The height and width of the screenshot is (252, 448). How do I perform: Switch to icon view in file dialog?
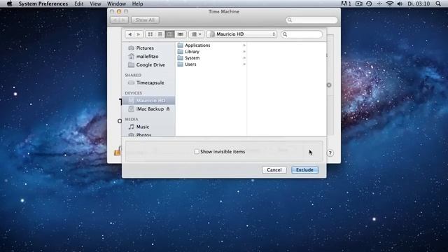(x=150, y=34)
